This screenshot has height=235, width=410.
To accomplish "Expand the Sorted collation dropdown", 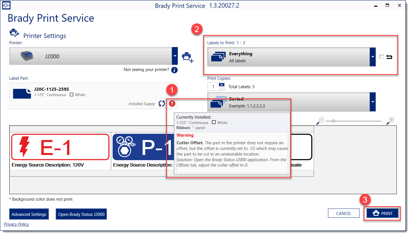I will point(373,102).
